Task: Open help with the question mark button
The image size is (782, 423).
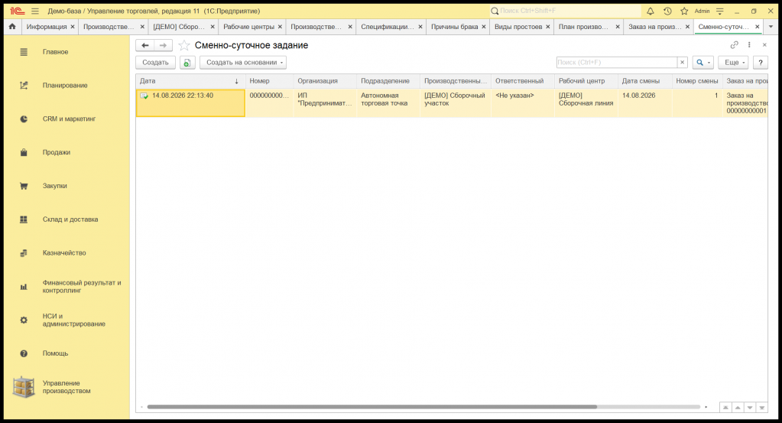Action: point(760,63)
